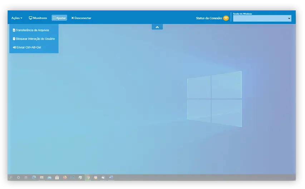Launch Firefox from the remote taskbar
The height and width of the screenshot is (189, 305).
tap(65, 177)
